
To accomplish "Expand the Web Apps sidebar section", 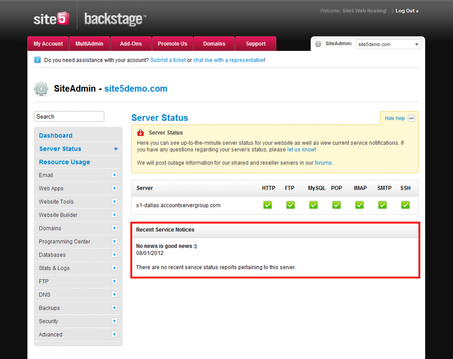I will 115,188.
